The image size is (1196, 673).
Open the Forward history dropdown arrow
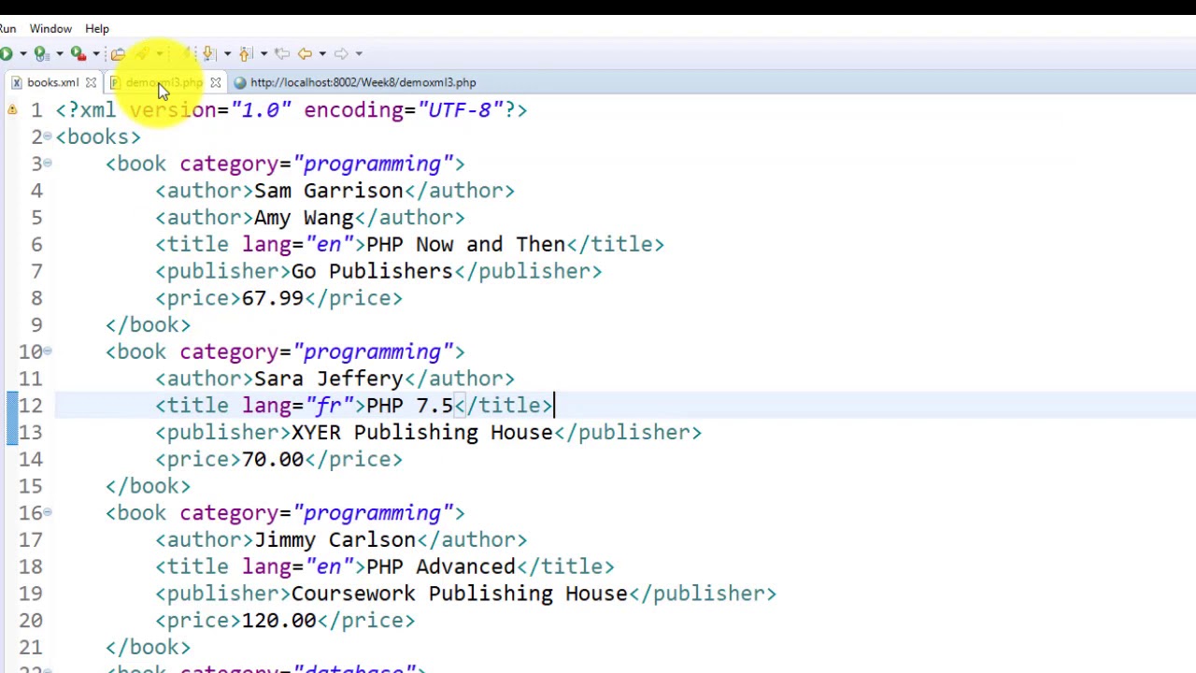pyautogui.click(x=359, y=53)
